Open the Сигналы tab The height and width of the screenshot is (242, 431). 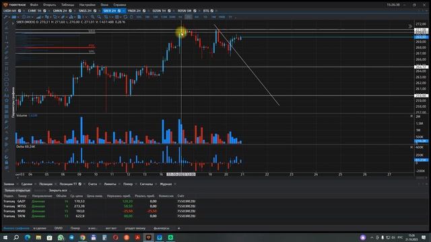pyautogui.click(x=146, y=184)
